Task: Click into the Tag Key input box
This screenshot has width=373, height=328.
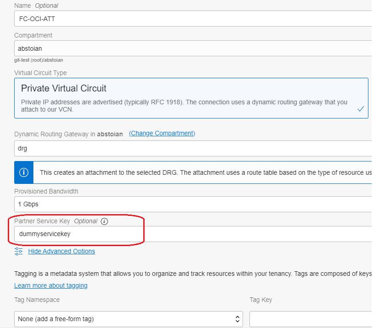Action: coord(310,319)
